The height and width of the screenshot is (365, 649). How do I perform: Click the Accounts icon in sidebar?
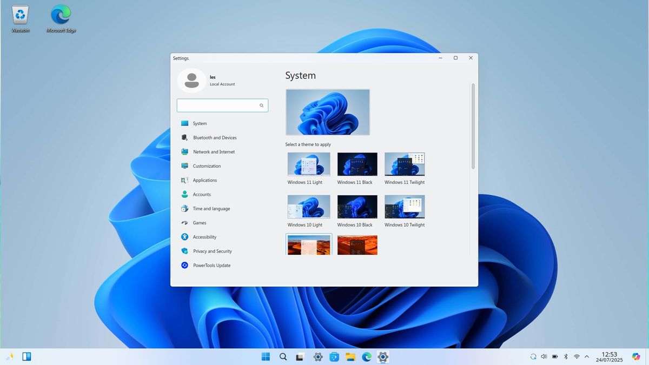(x=184, y=194)
